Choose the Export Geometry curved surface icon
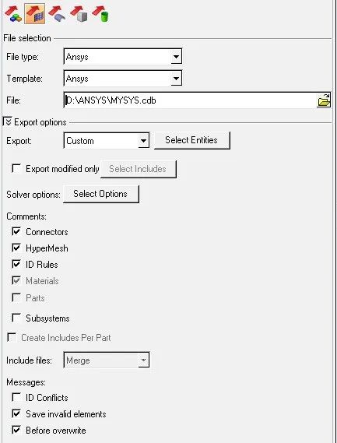This screenshot has height=443, width=337. 57,14
